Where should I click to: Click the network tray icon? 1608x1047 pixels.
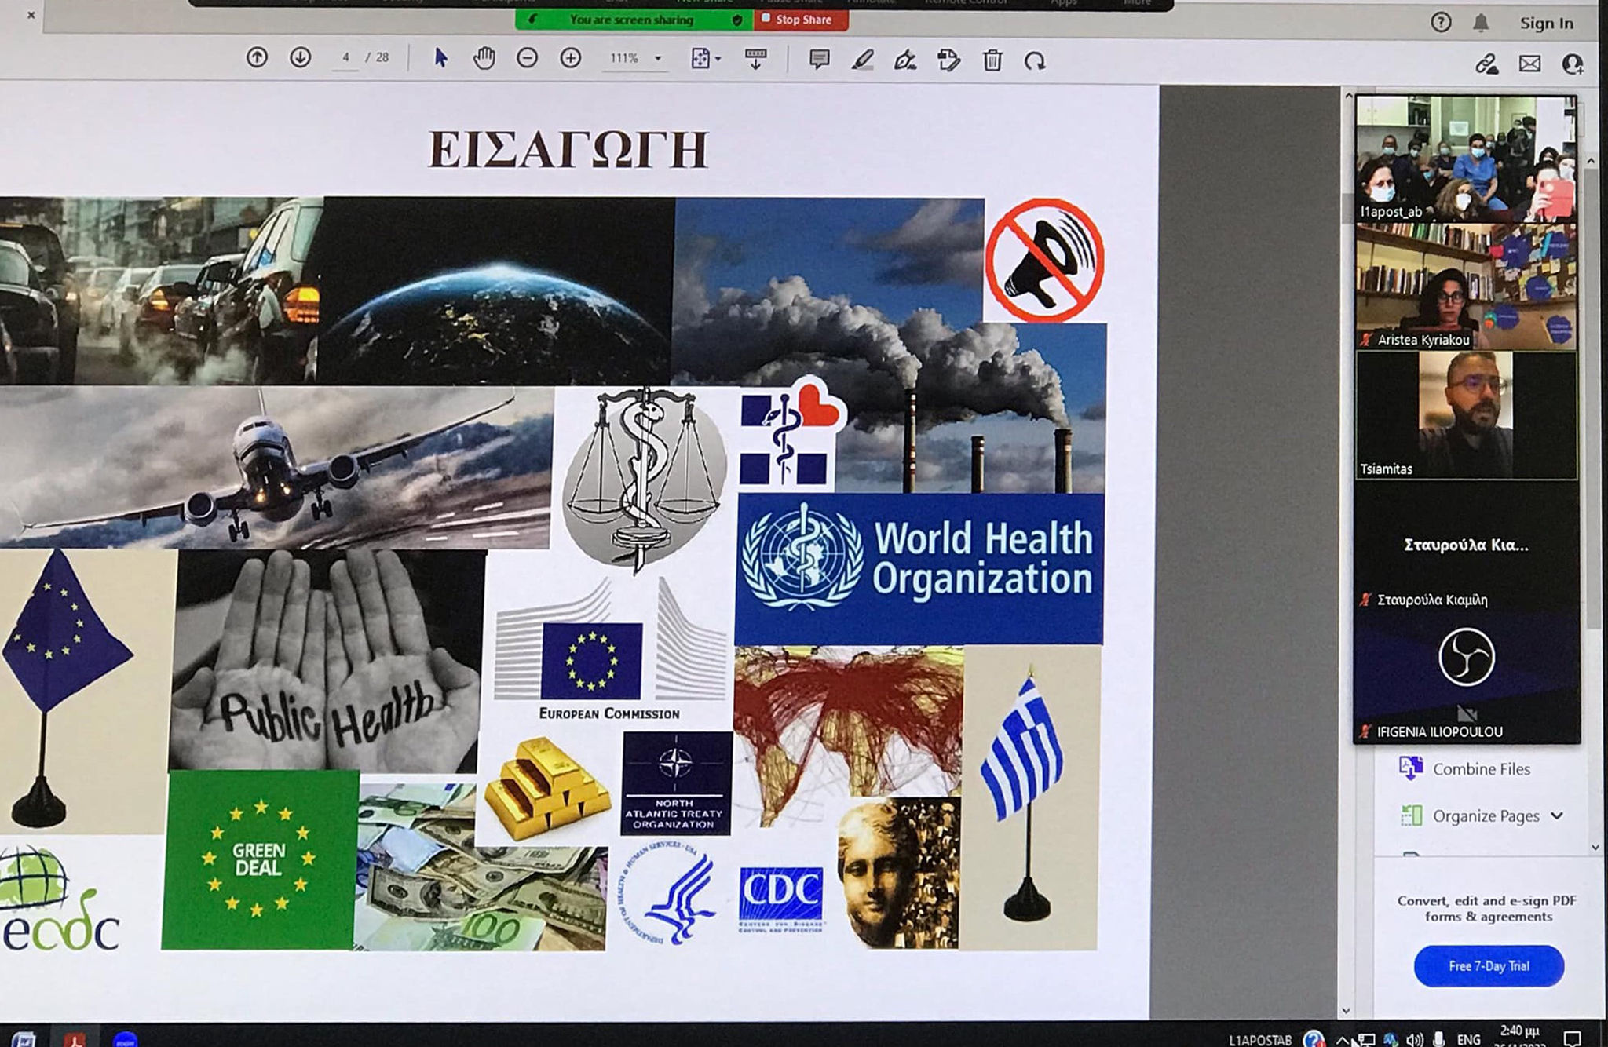1367,1040
